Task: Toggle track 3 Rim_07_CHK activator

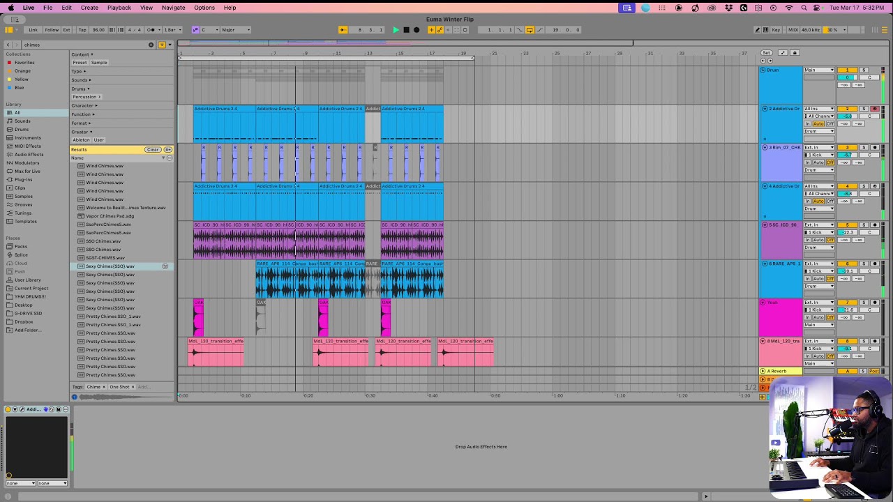Action: 848,148
